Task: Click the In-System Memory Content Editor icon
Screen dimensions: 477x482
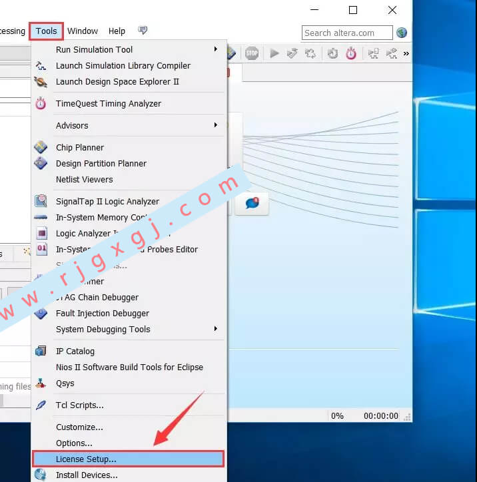Action: [41, 217]
